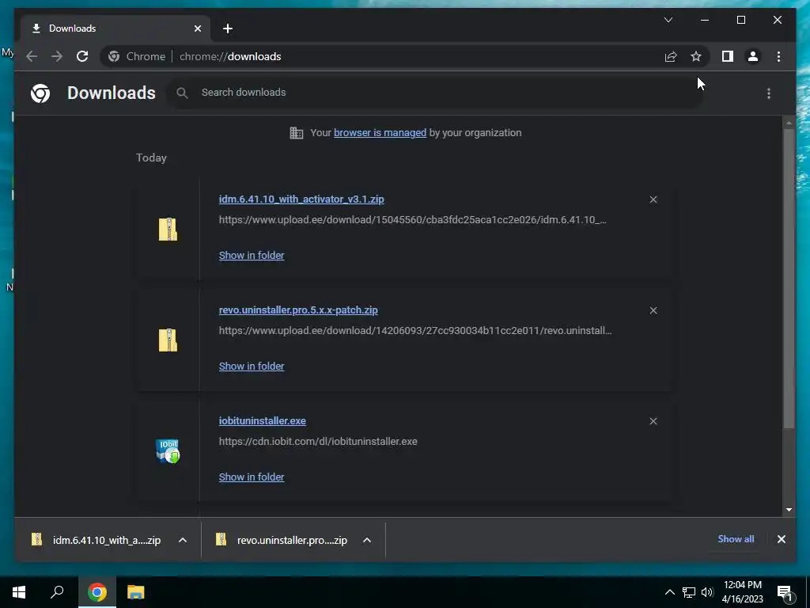The width and height of the screenshot is (810, 608).
Task: Close the bottom downloads shelf
Action: (781, 539)
